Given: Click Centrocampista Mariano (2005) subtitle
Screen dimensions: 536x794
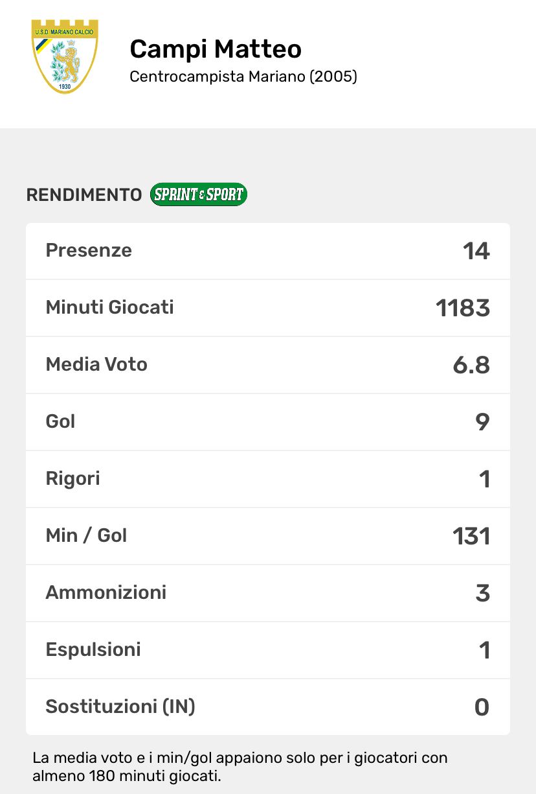Looking at the screenshot, I should point(243,76).
